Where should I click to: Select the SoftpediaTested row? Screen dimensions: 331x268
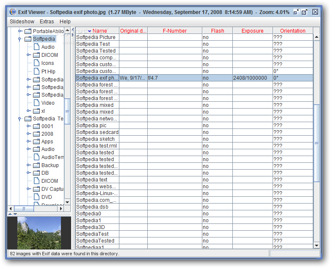(x=194, y=241)
